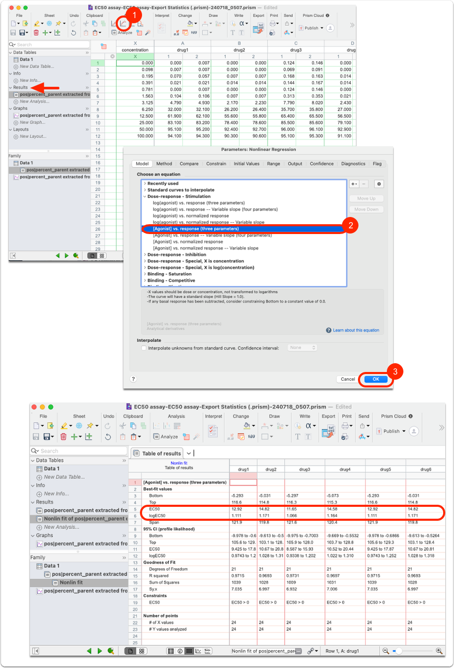
Task: Click the nonlinear regression curve-fit icon above Analyze
Action: [122, 23]
